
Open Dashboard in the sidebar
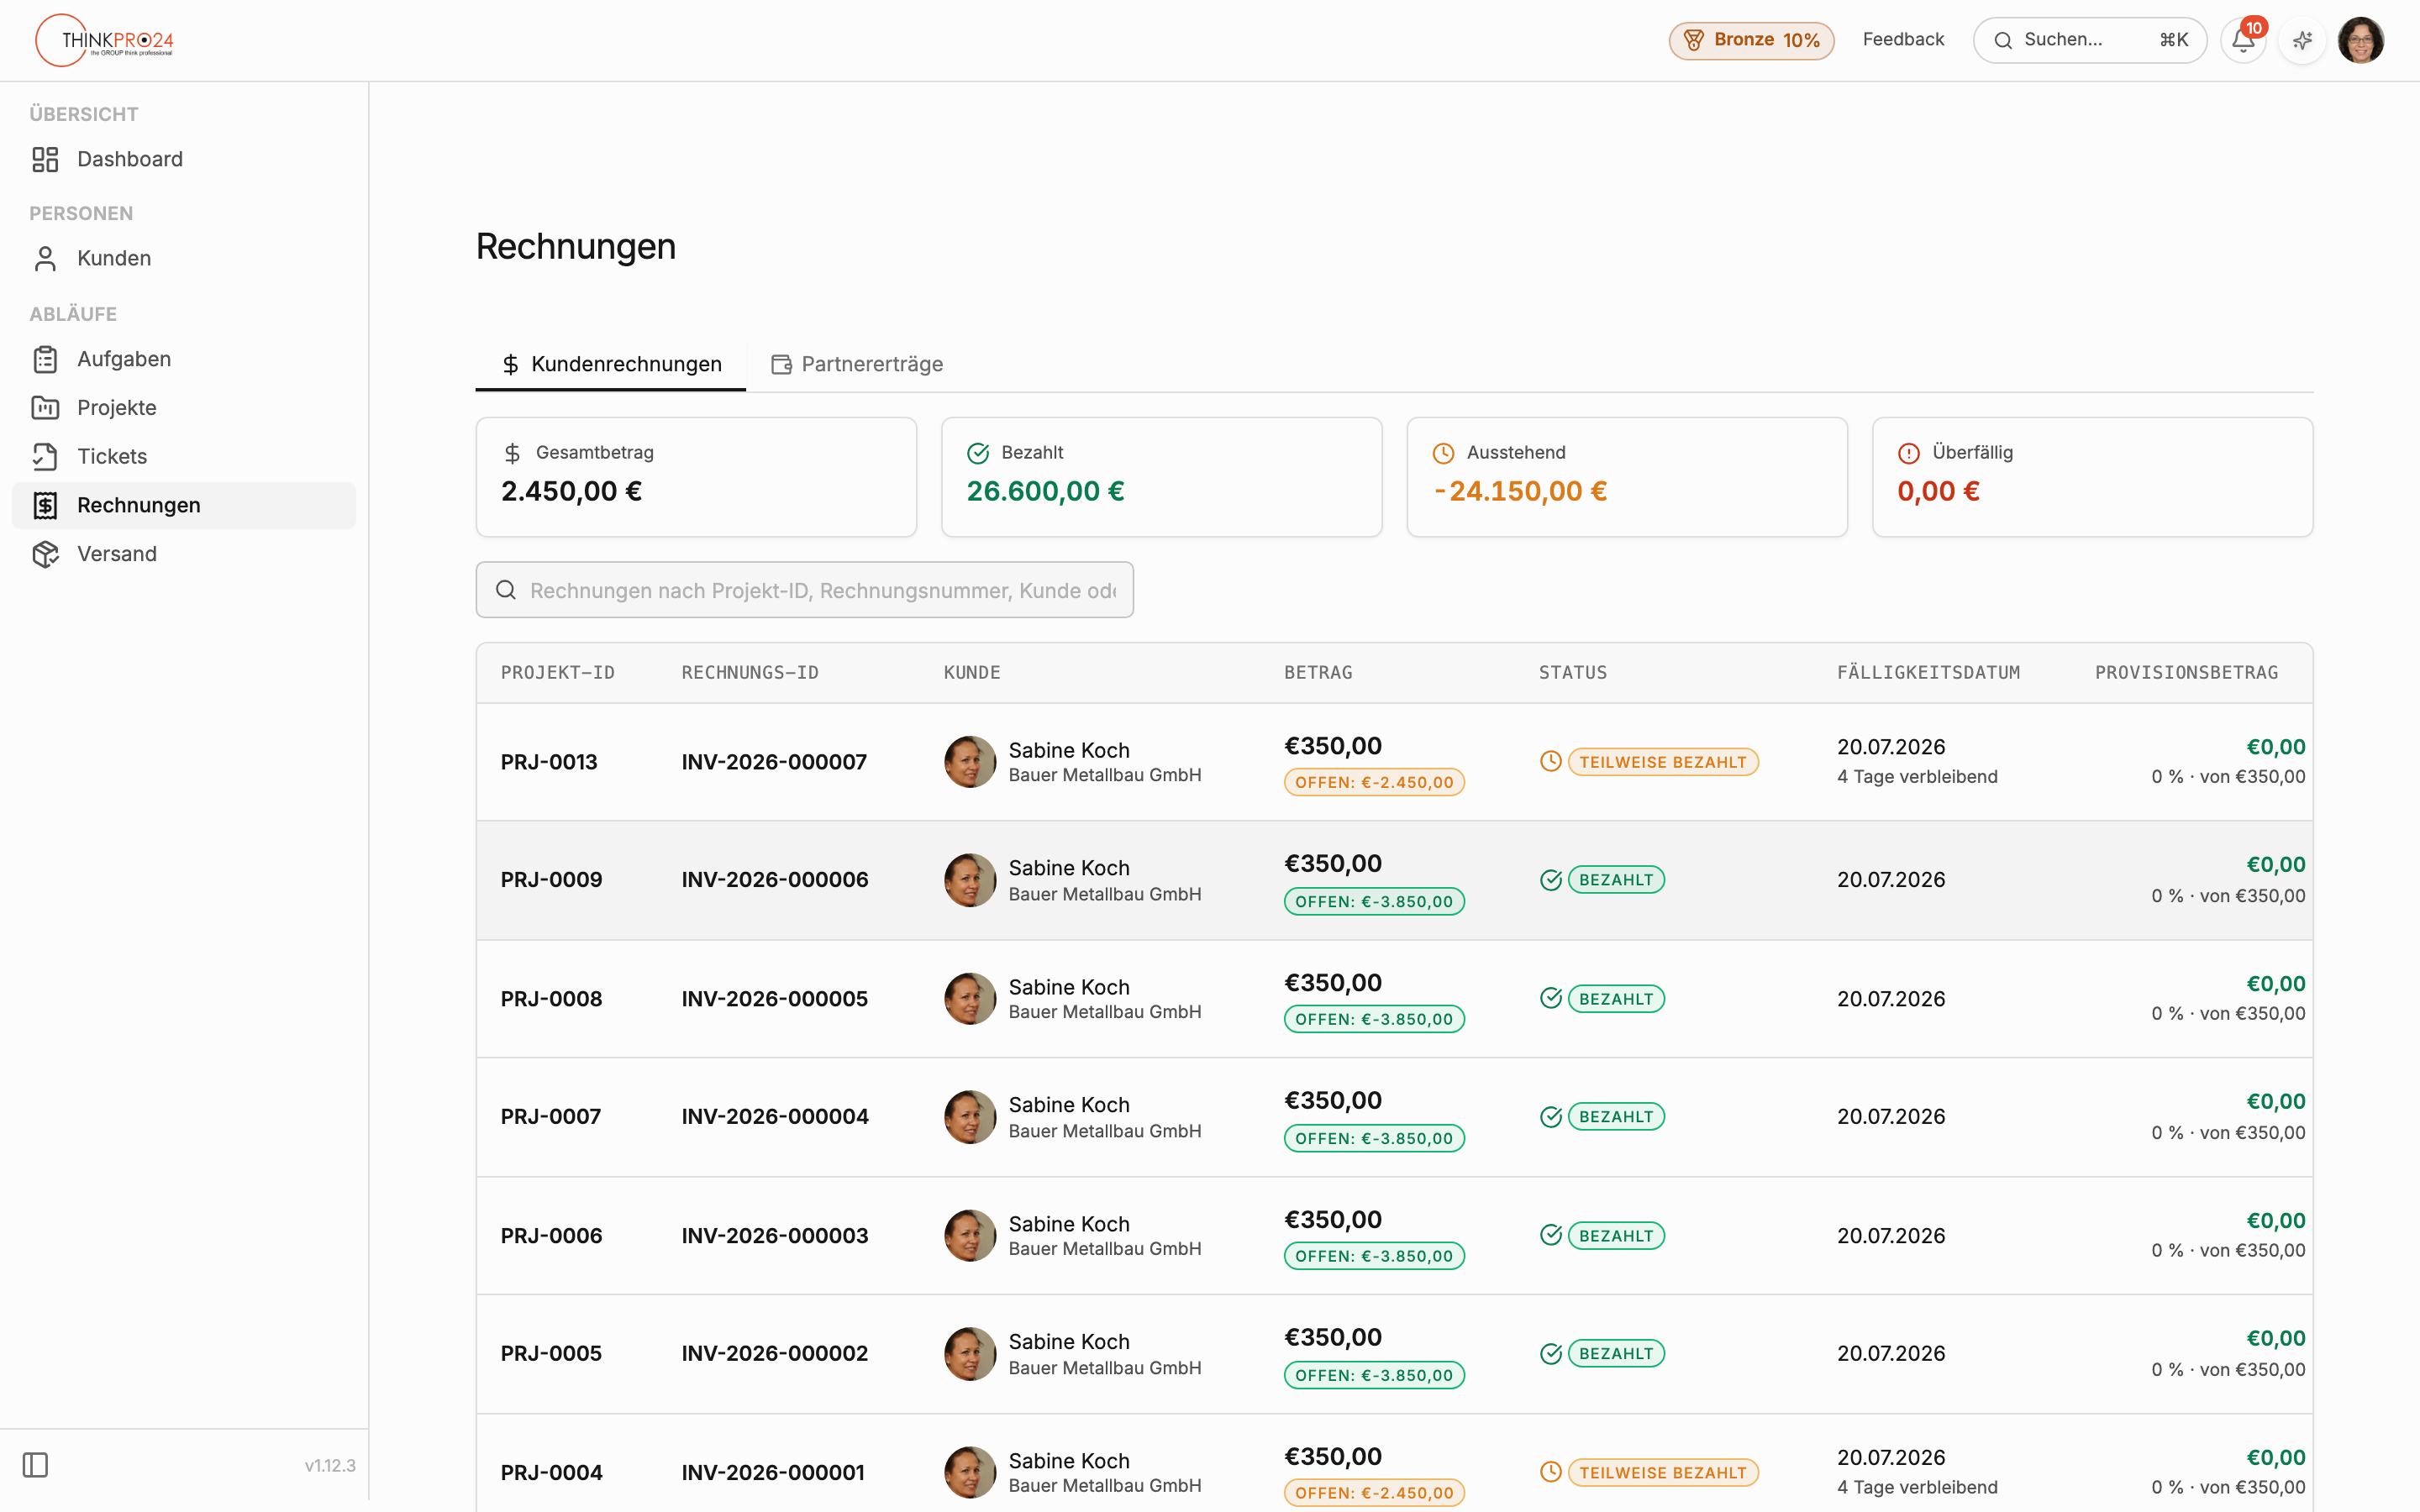184,159
